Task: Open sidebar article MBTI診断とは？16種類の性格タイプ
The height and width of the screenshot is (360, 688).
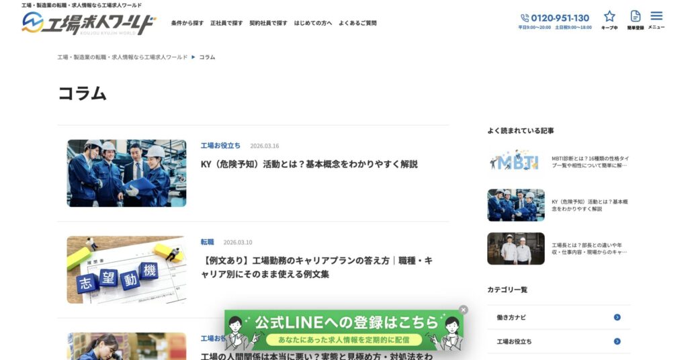Action: [x=590, y=162]
